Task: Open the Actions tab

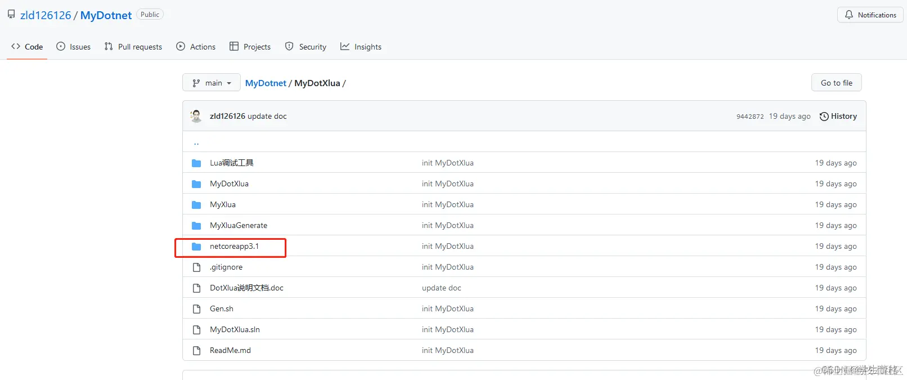Action: [196, 47]
